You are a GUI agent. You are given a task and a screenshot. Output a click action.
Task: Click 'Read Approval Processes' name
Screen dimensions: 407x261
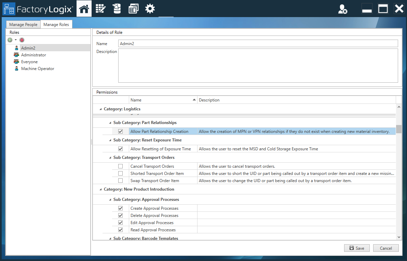[153, 230]
